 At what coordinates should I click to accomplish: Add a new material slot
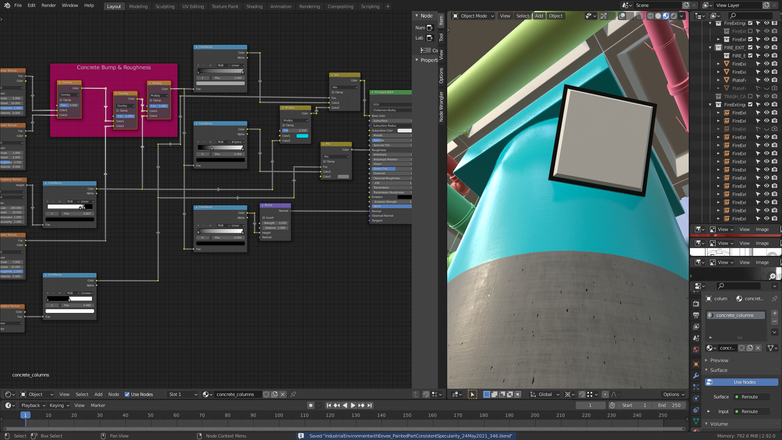(x=775, y=313)
